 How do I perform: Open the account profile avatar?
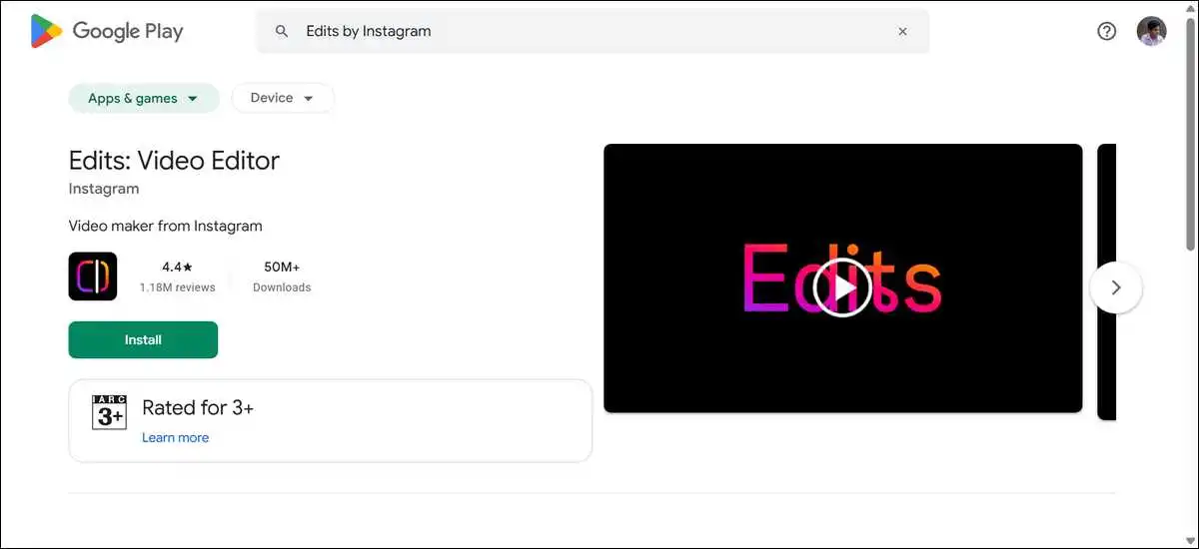[1151, 31]
